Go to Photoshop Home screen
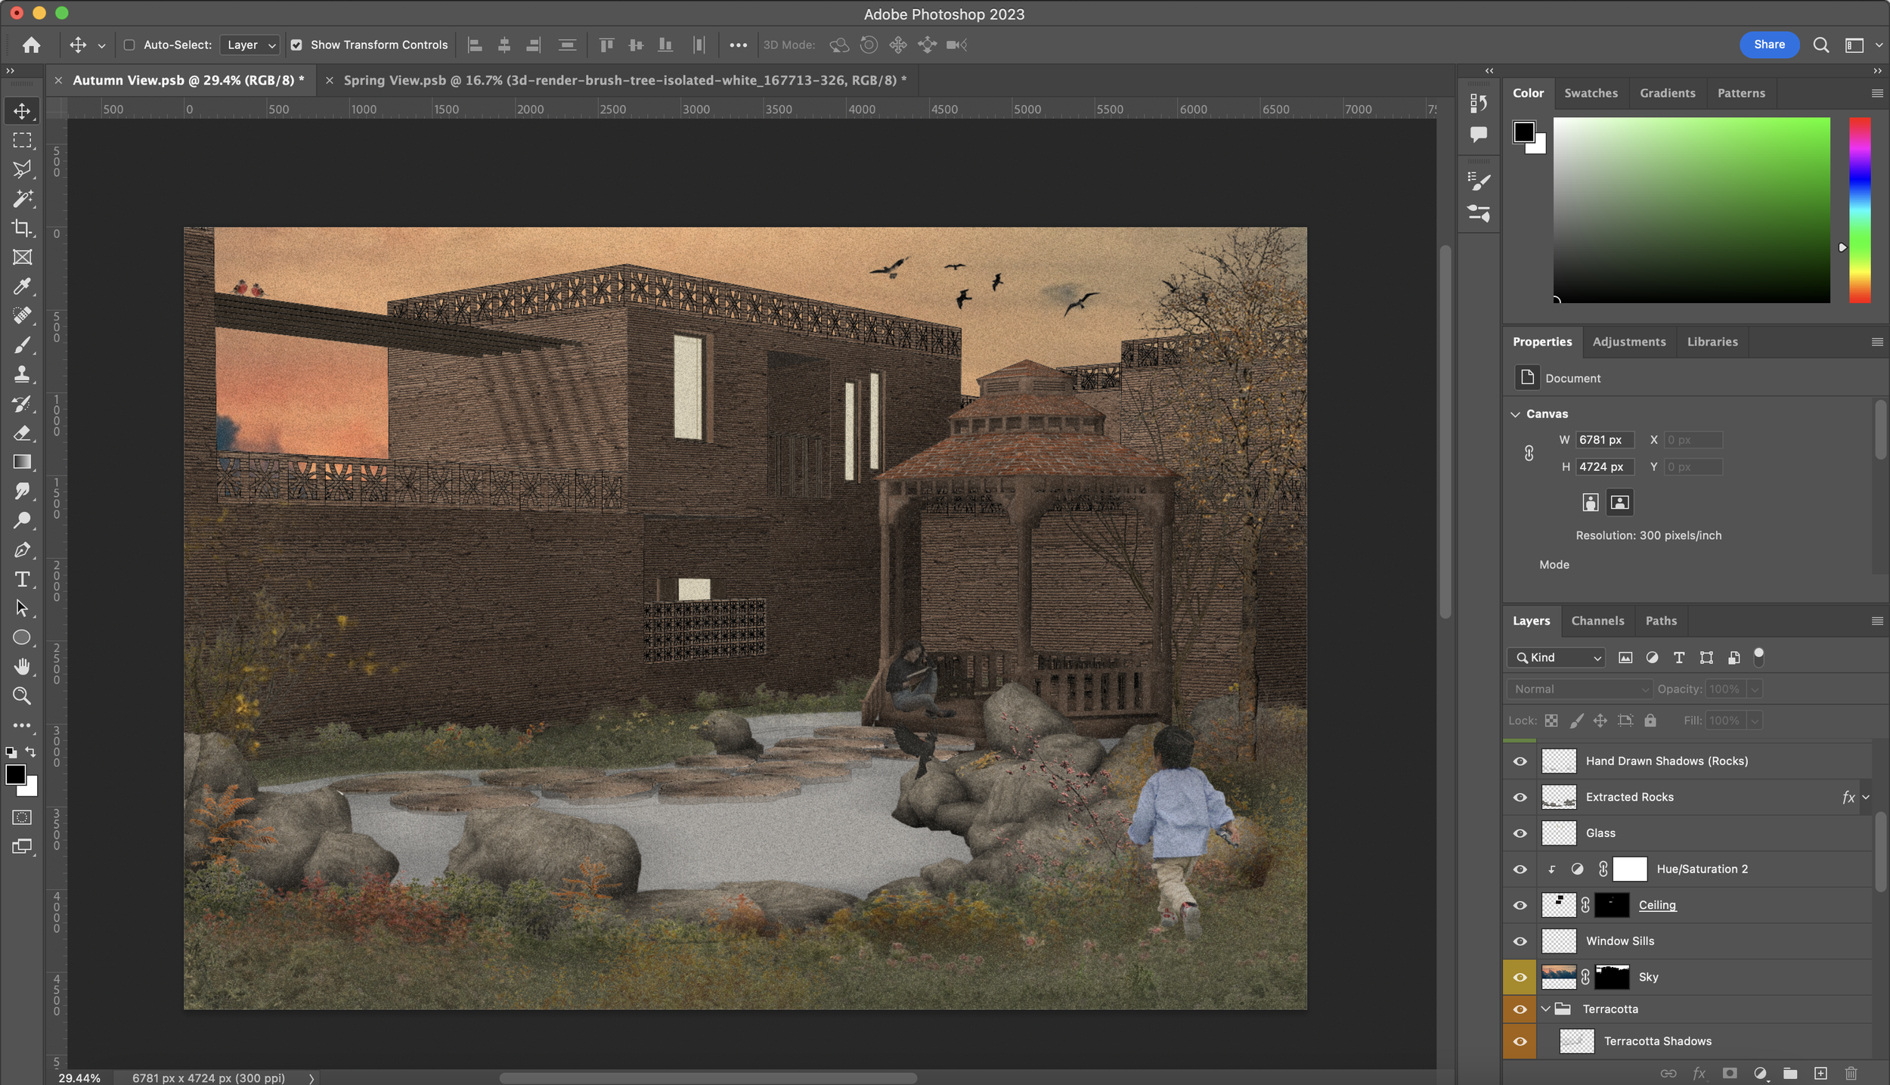Screen dimensions: 1890x1085 coord(31,45)
